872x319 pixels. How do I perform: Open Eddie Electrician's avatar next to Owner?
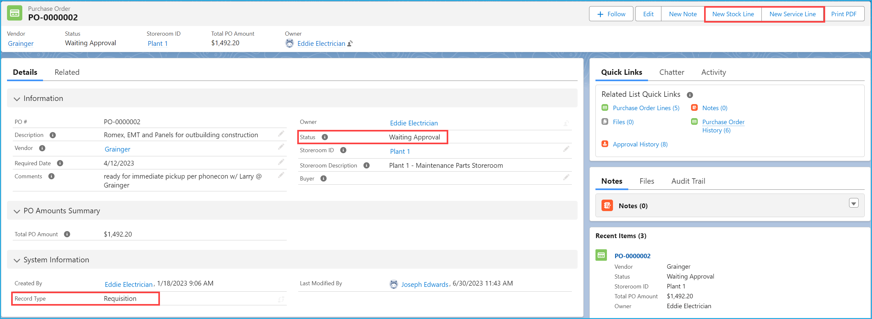(x=289, y=43)
